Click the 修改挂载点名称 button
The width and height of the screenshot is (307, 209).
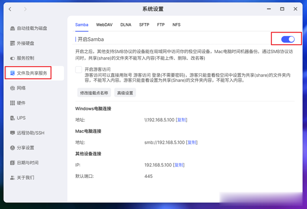point(94,93)
